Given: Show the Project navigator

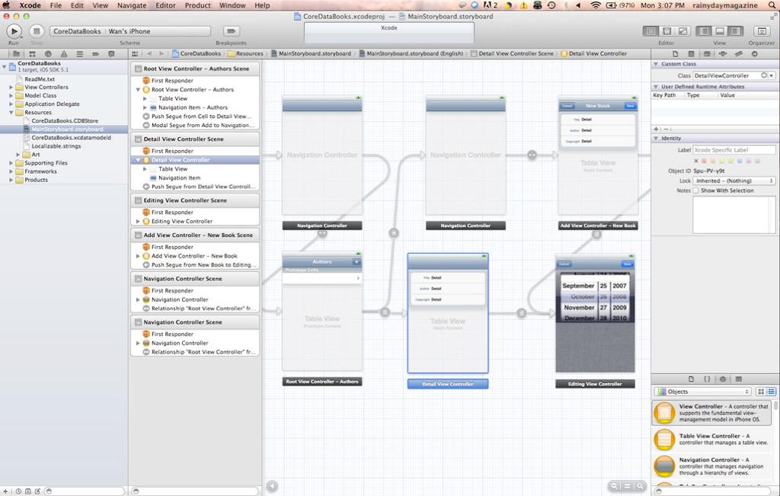Looking at the screenshot, I should click(17, 54).
